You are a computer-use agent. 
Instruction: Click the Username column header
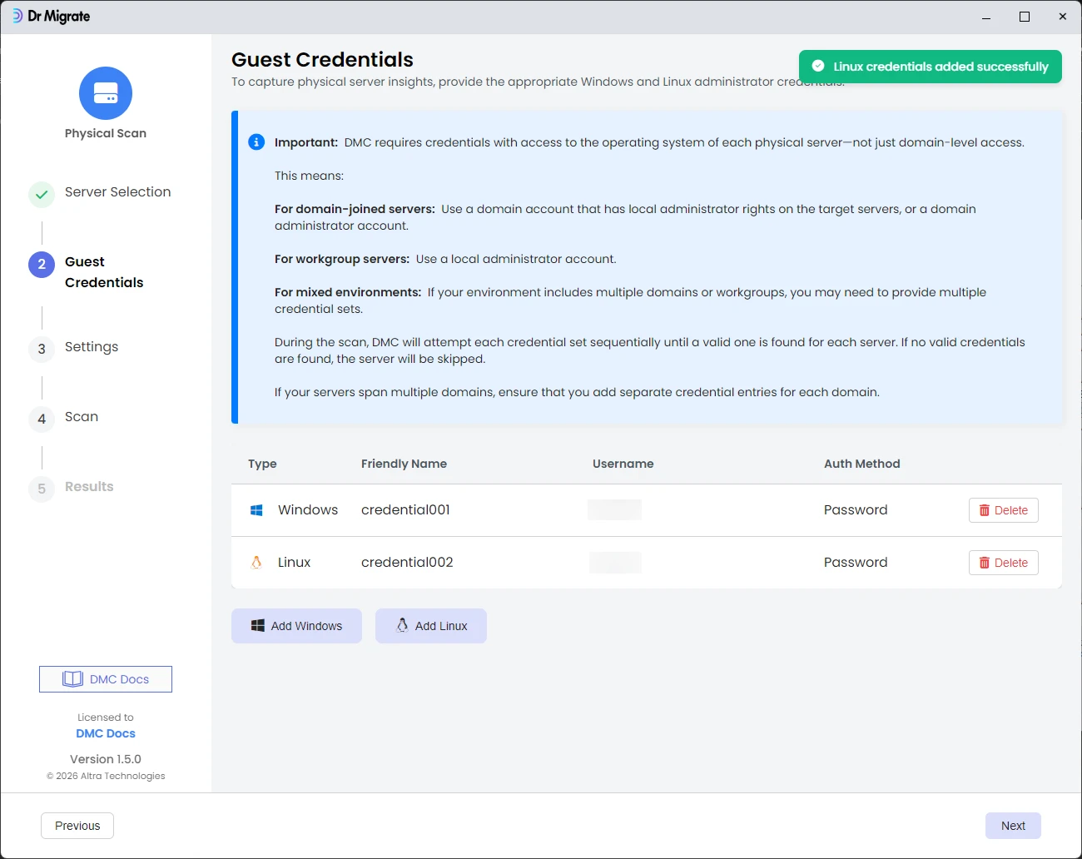[623, 464]
